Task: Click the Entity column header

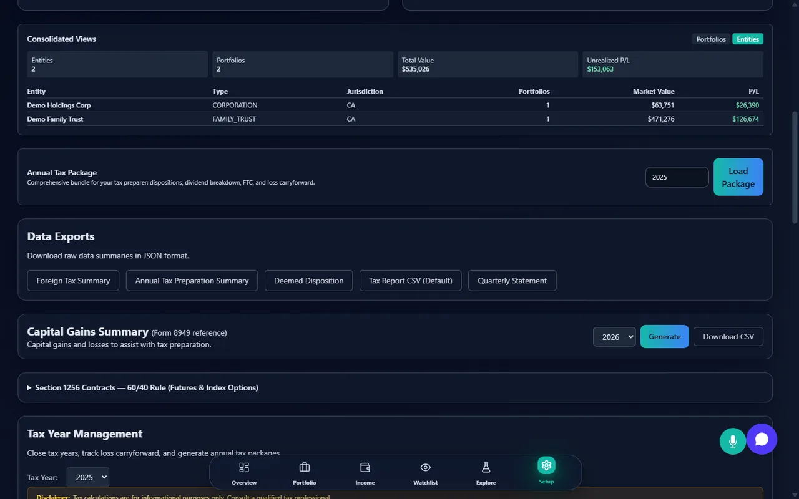Action: 36,92
